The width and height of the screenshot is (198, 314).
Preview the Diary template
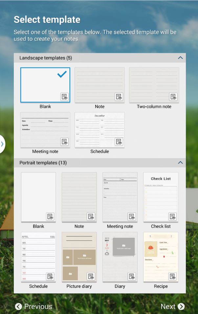(x=132, y=276)
